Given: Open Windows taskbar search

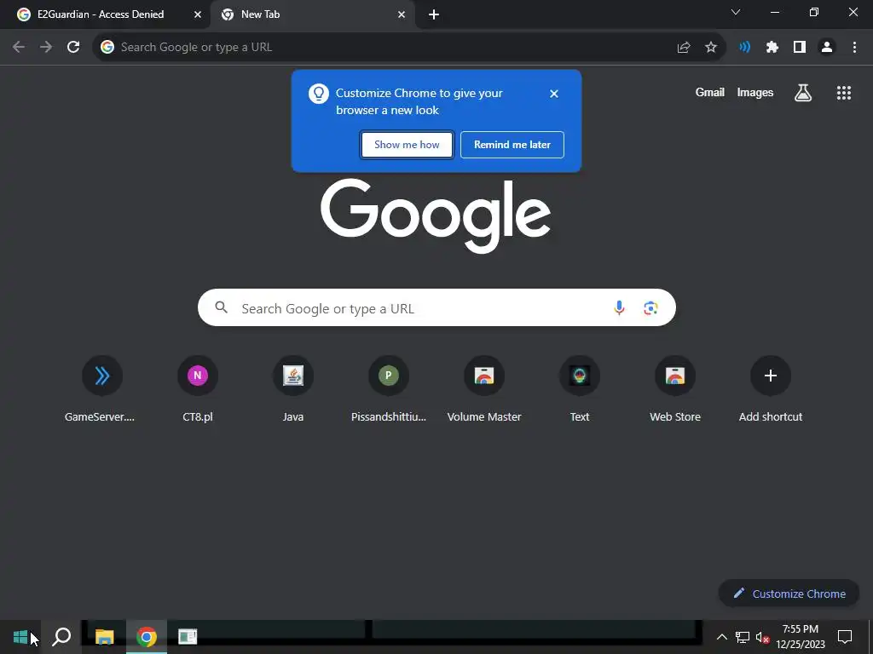Looking at the screenshot, I should tap(61, 637).
